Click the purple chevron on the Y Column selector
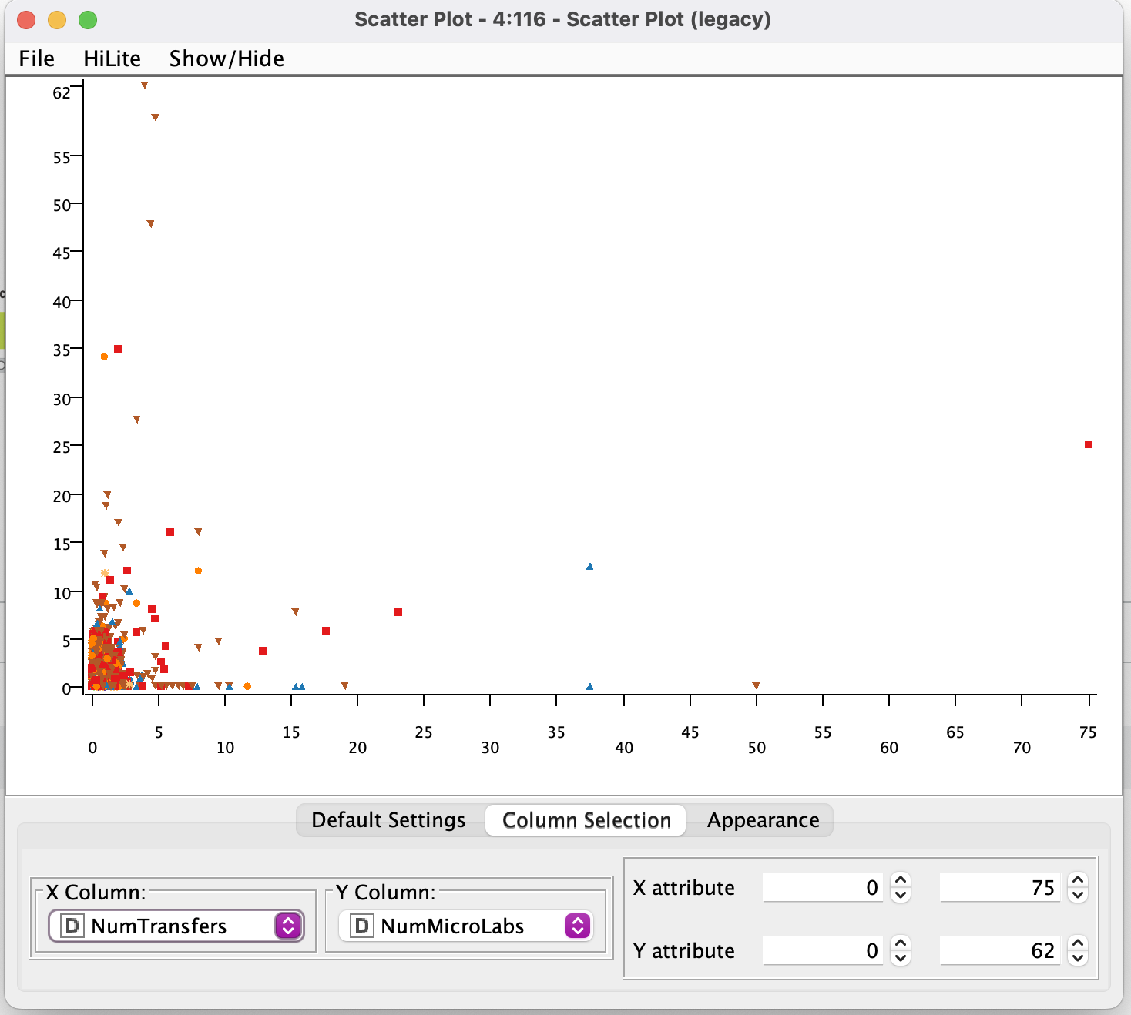The width and height of the screenshot is (1131, 1015). tap(577, 926)
